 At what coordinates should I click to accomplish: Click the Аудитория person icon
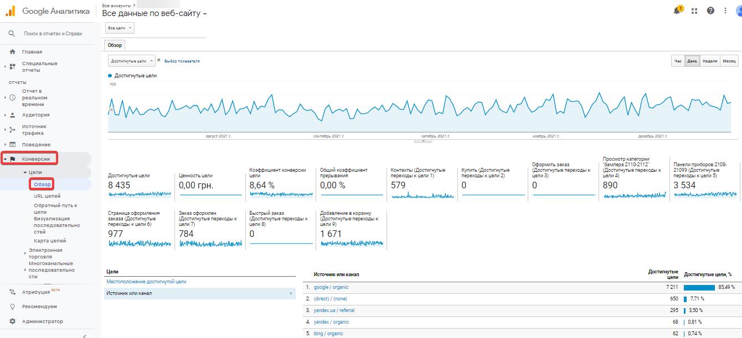click(x=13, y=115)
